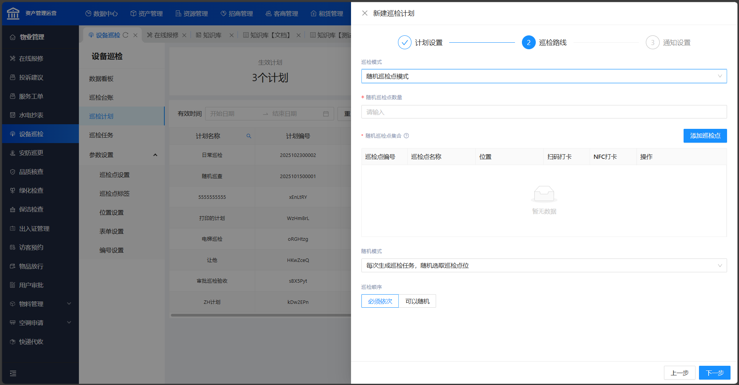Open the 数据中心 top menu
Viewport: 739px width, 385px height.
coord(102,13)
